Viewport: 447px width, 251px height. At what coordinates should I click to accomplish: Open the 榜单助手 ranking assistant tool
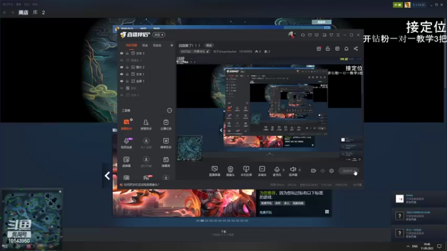165,143
